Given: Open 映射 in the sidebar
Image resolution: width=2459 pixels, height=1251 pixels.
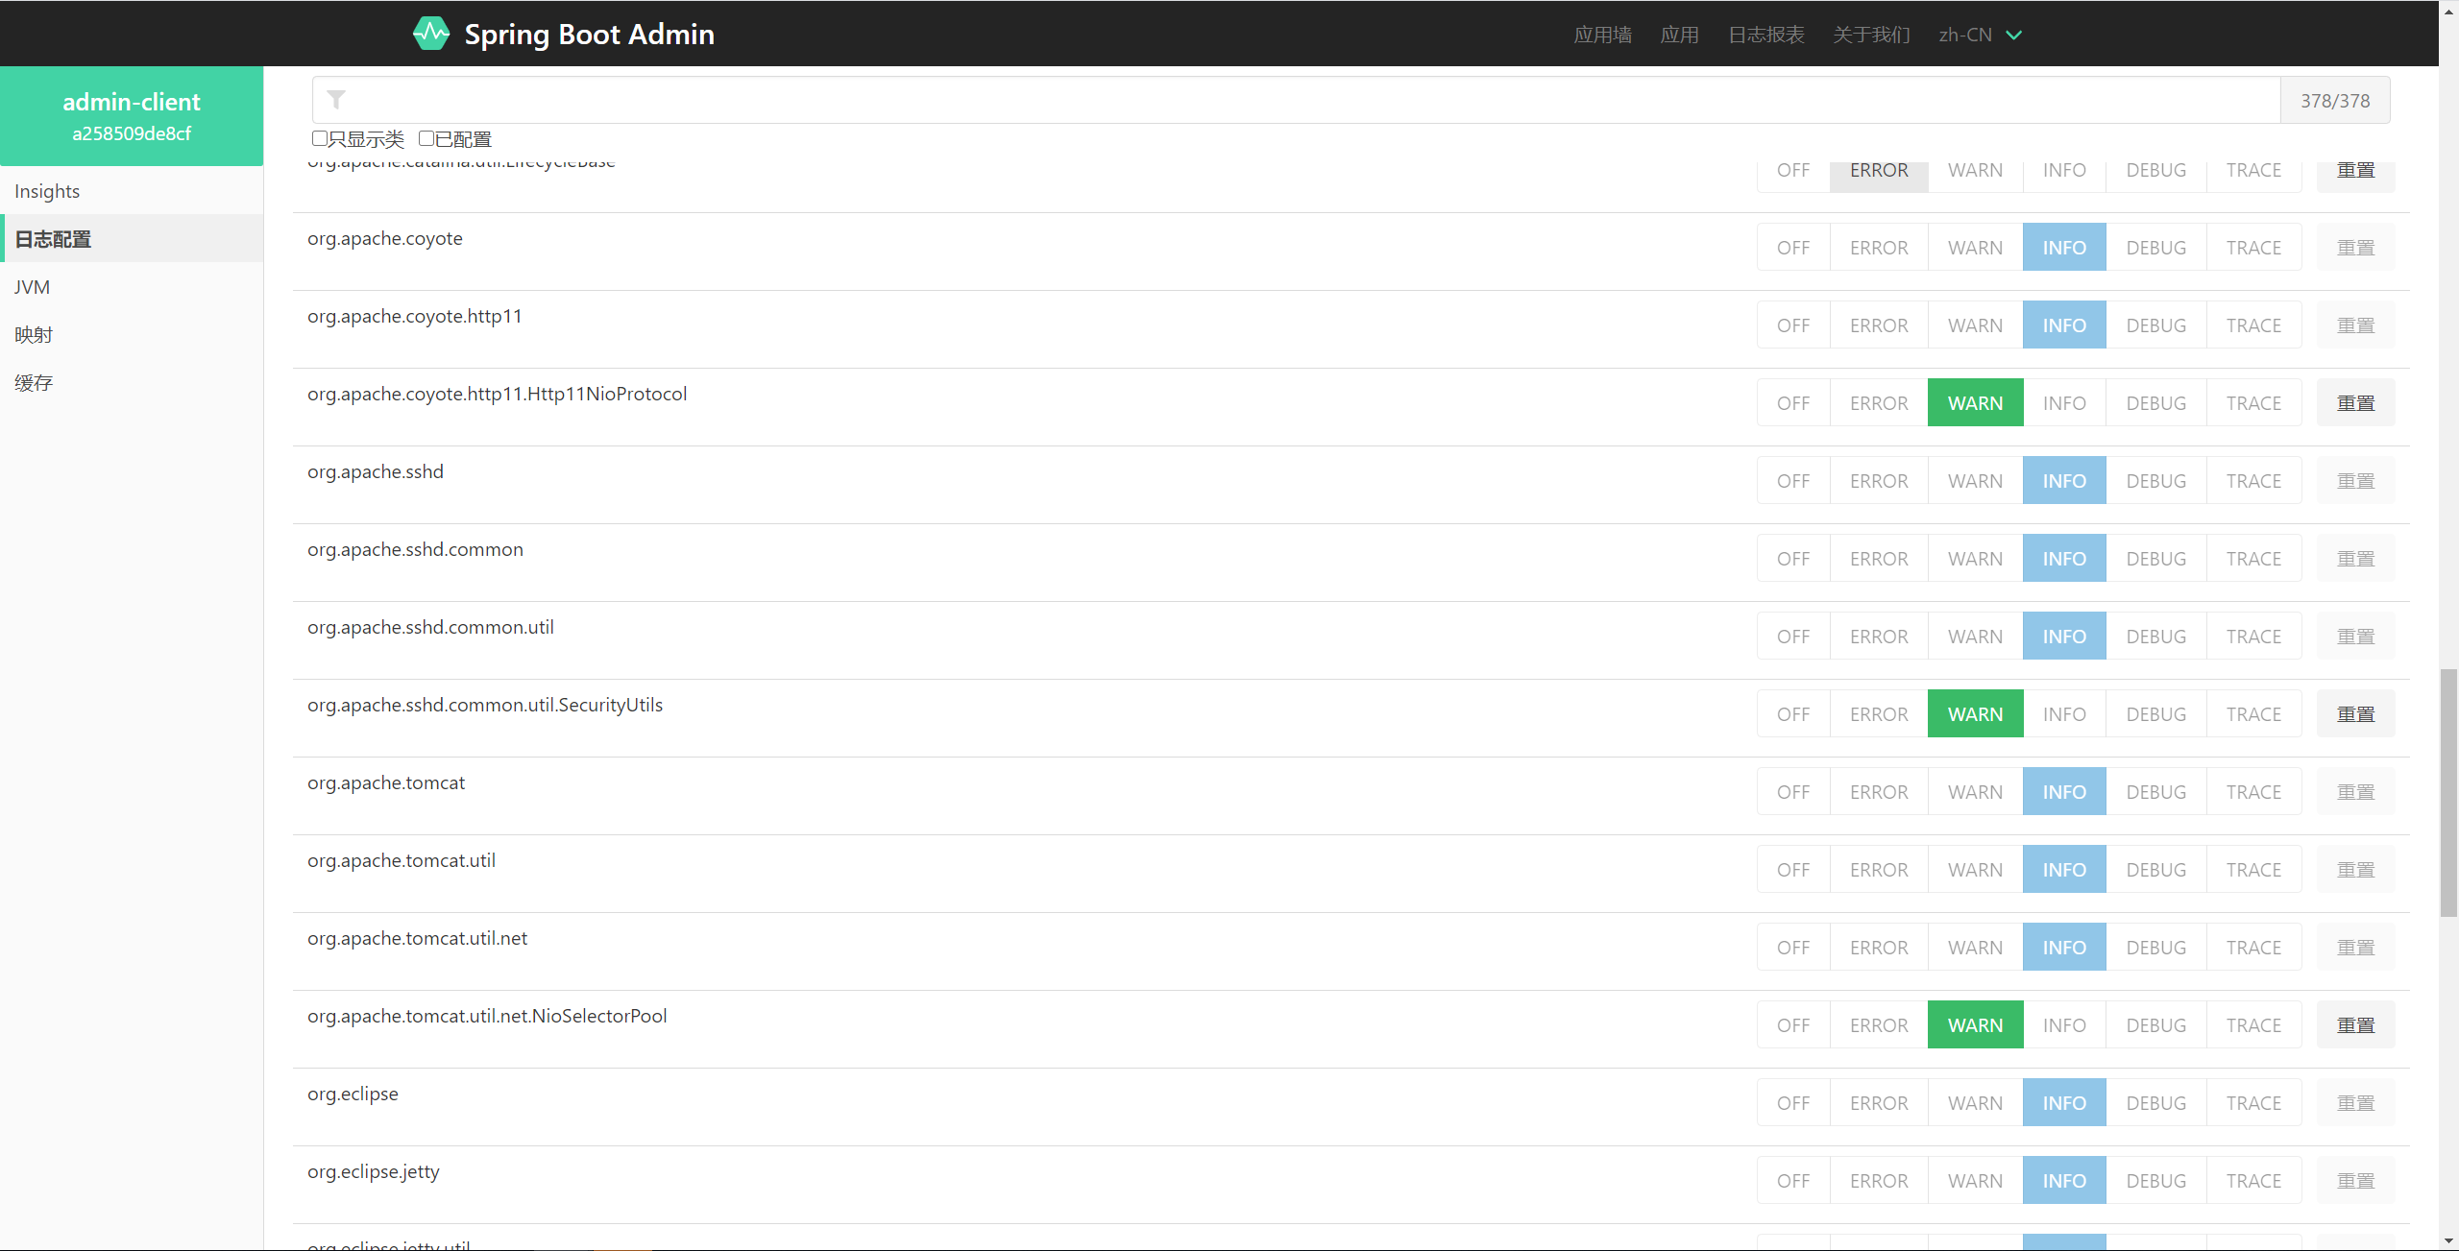Looking at the screenshot, I should [x=34, y=335].
